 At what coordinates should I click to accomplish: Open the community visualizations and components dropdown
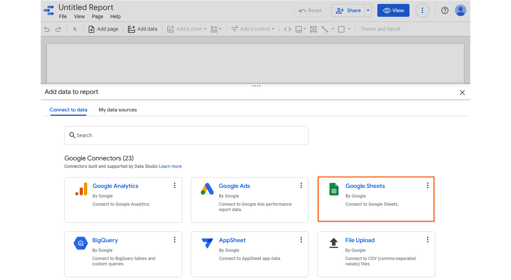coord(216,29)
